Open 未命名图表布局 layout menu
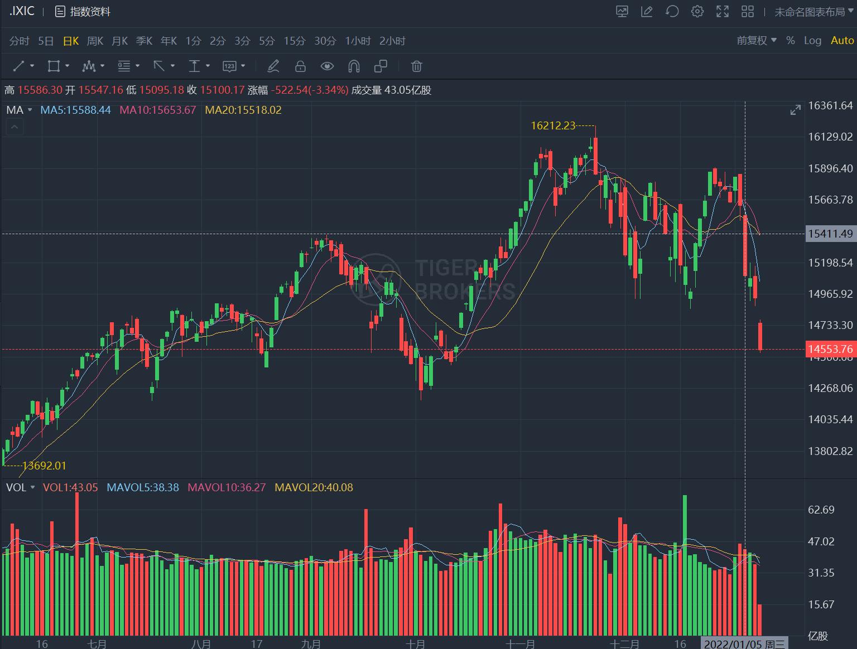This screenshot has height=649, width=857. click(813, 12)
